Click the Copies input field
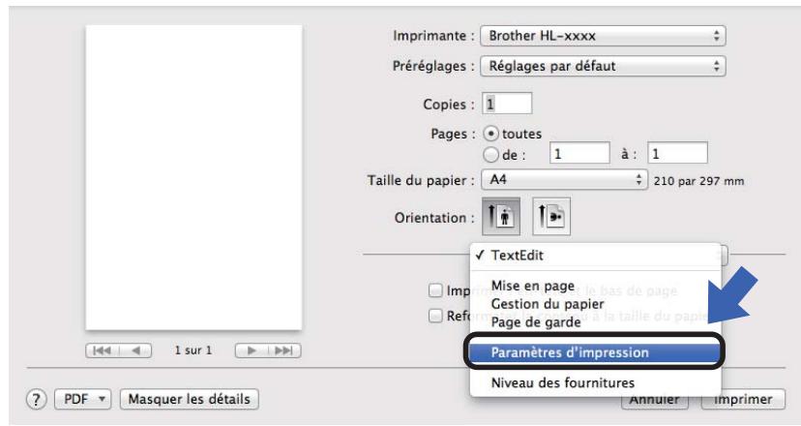Screen dimensions: 801x426 pyautogui.click(x=507, y=104)
